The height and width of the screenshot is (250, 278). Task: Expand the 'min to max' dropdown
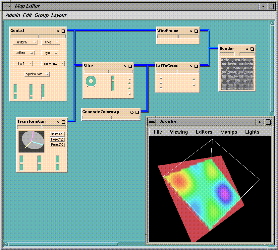[x=53, y=63]
